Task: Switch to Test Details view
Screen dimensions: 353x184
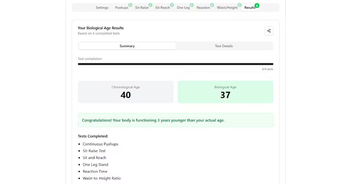Action: pos(224,46)
